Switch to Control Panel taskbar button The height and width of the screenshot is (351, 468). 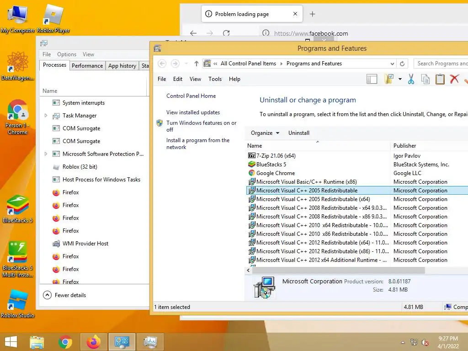click(x=122, y=342)
